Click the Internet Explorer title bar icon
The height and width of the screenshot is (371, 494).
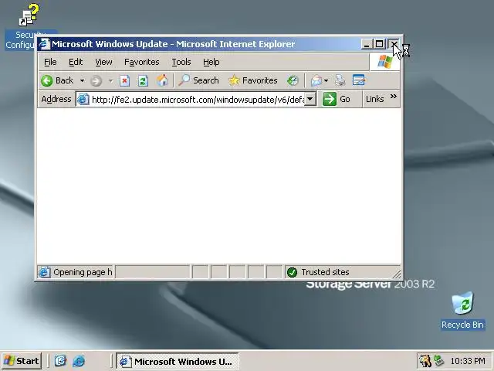pos(45,44)
